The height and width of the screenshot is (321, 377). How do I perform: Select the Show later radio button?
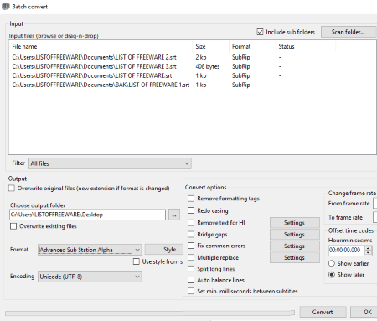pyautogui.click(x=332, y=275)
